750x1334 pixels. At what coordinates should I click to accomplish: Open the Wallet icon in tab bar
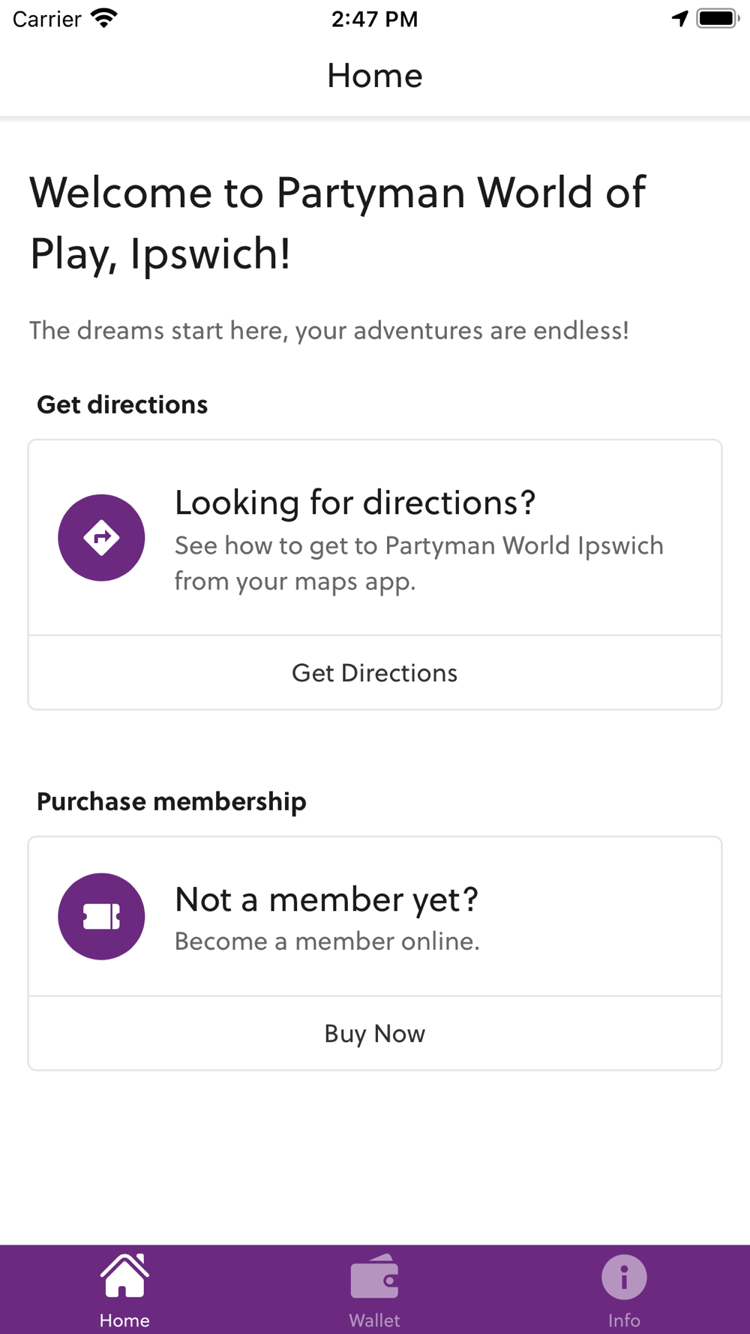(374, 1276)
